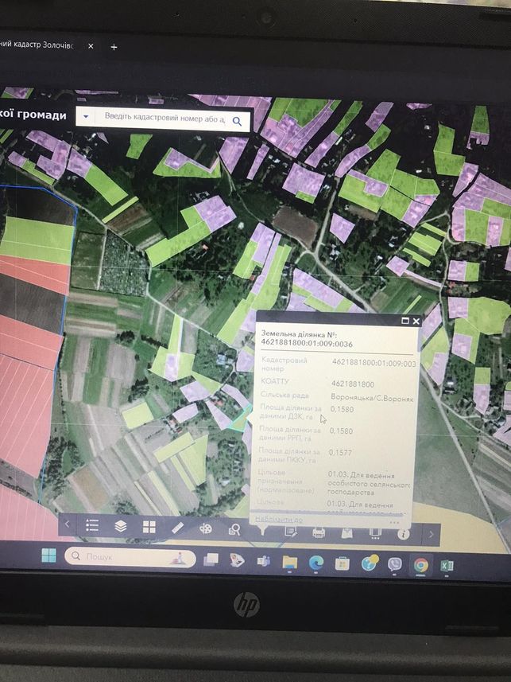
Task: Open Viber from the taskbar
Action: 394,564
